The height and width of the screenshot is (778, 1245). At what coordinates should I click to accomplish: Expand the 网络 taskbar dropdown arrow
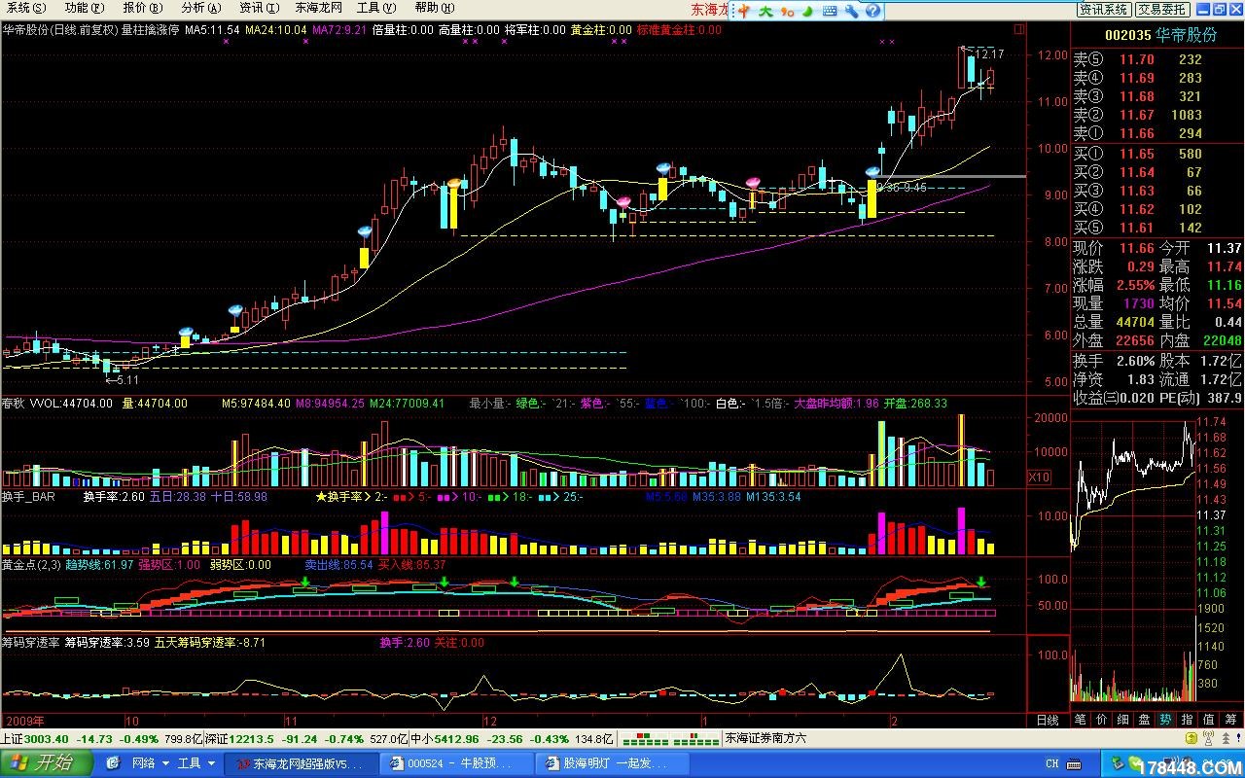(165, 763)
